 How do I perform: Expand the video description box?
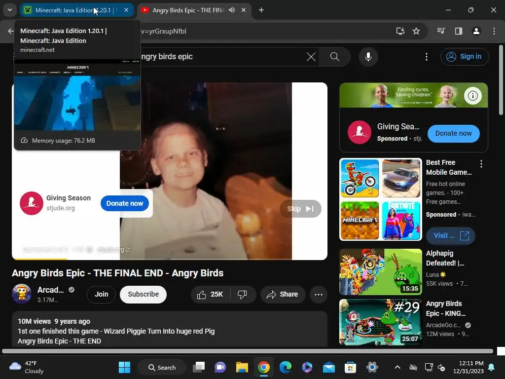pyautogui.click(x=170, y=329)
